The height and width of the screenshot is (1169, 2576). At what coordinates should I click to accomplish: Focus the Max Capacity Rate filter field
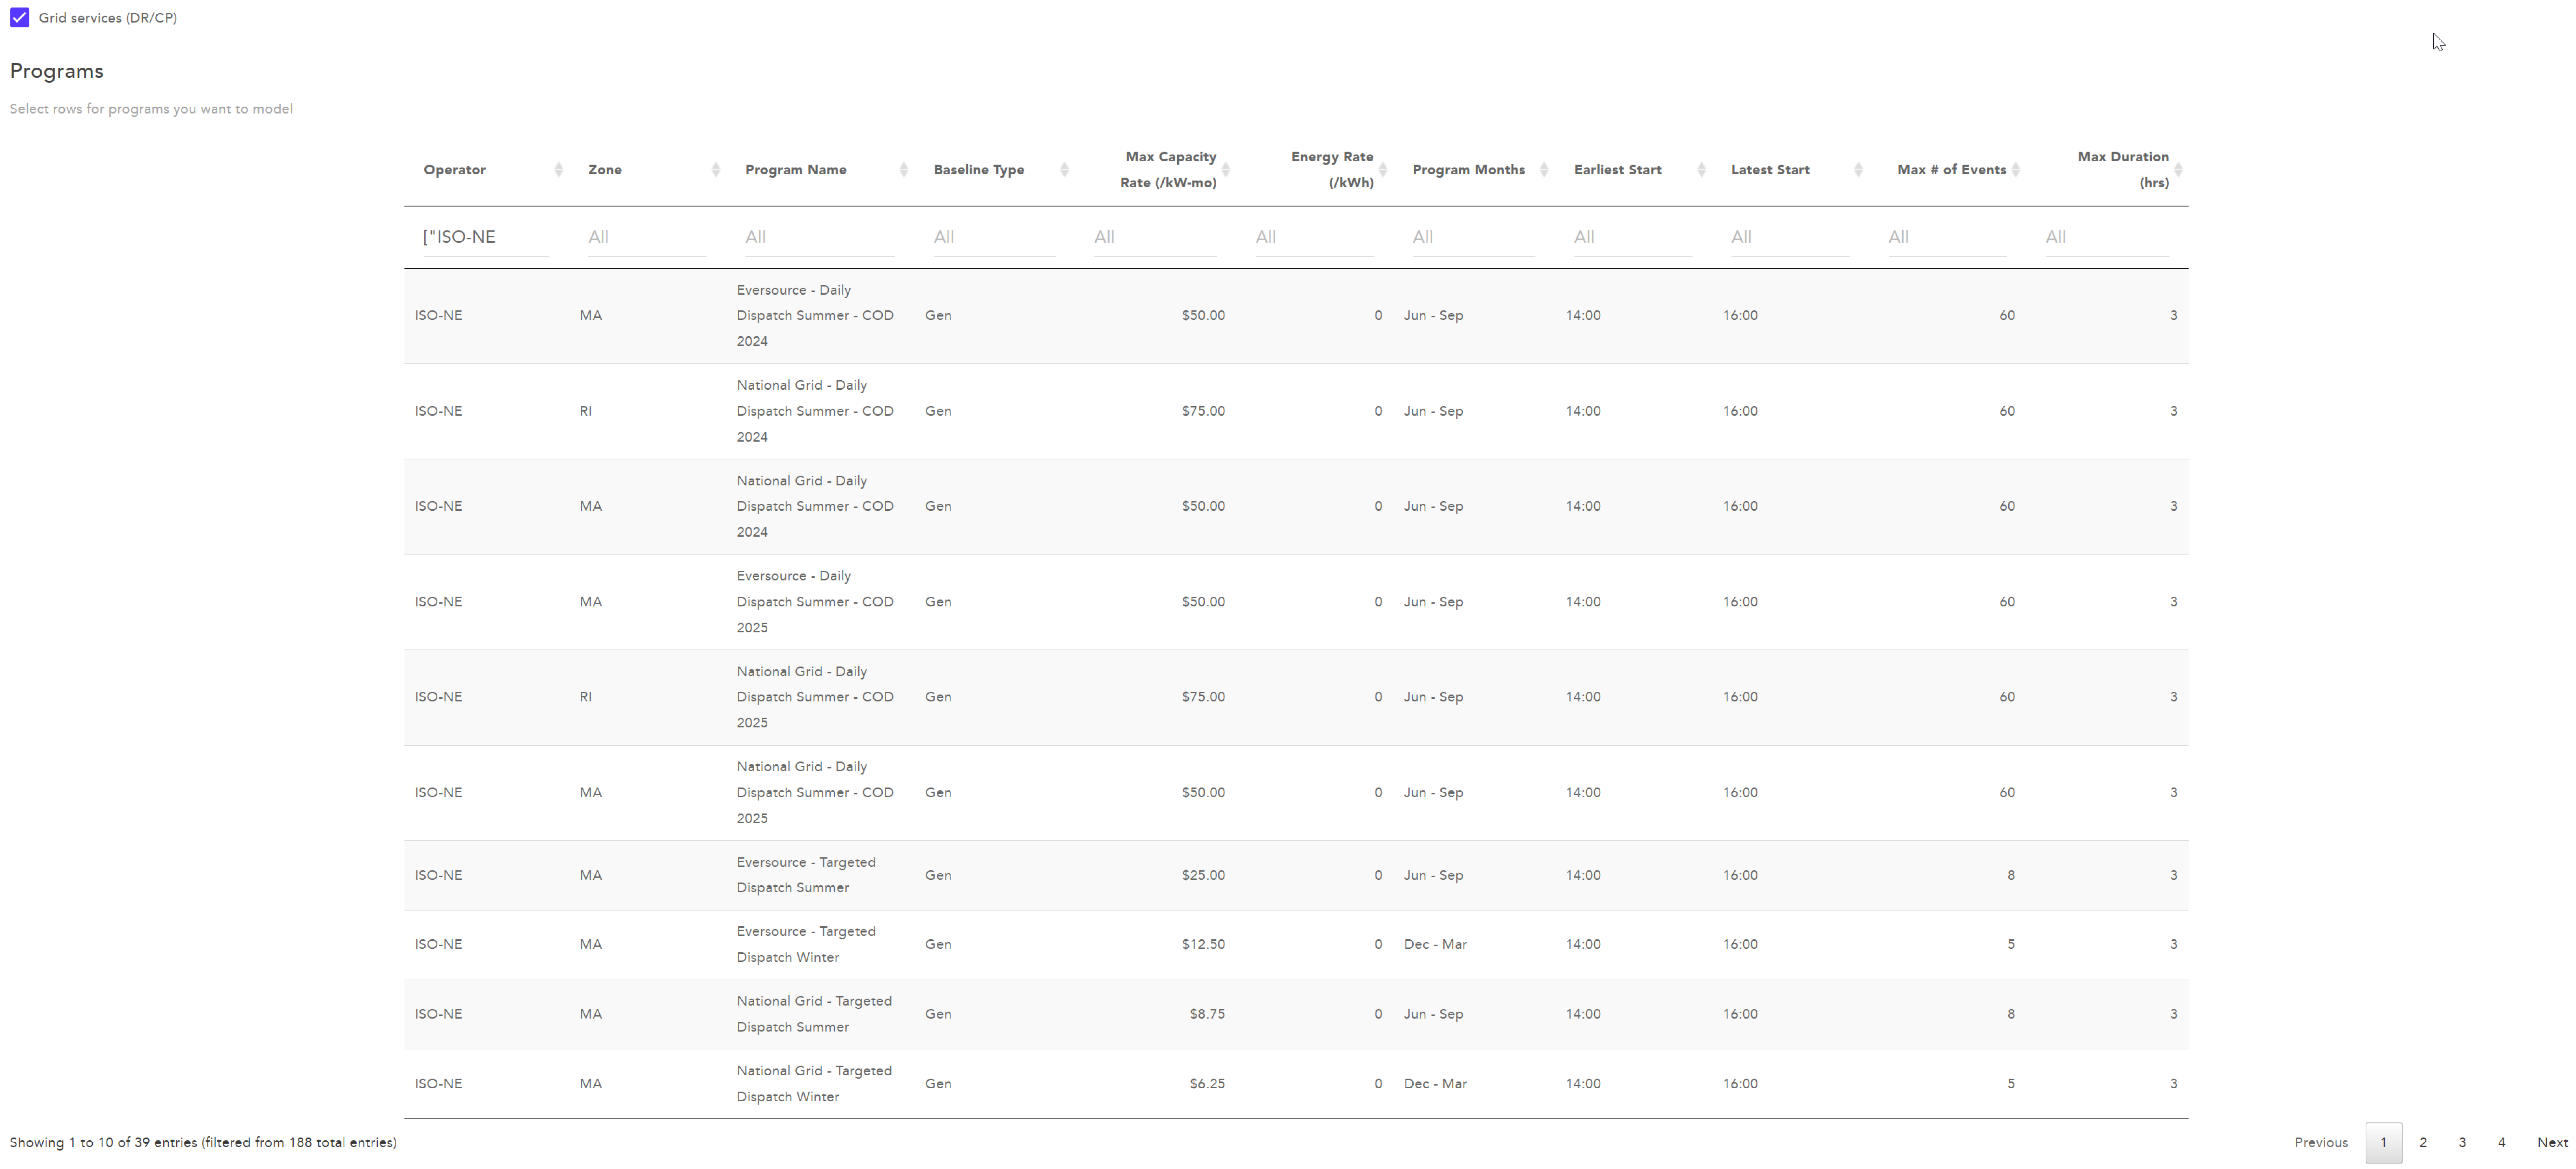pyautogui.click(x=1155, y=237)
